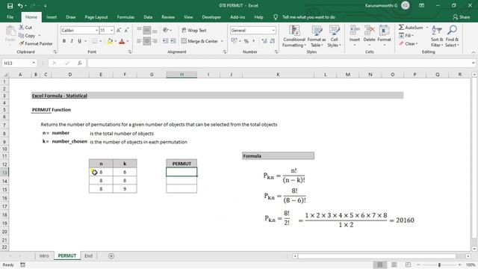
Task: Open the File tab
Action: coord(10,17)
